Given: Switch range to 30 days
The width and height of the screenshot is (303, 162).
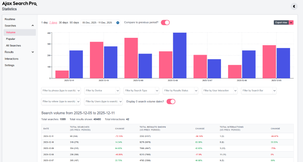Looking at the screenshot, I should 63,22.
